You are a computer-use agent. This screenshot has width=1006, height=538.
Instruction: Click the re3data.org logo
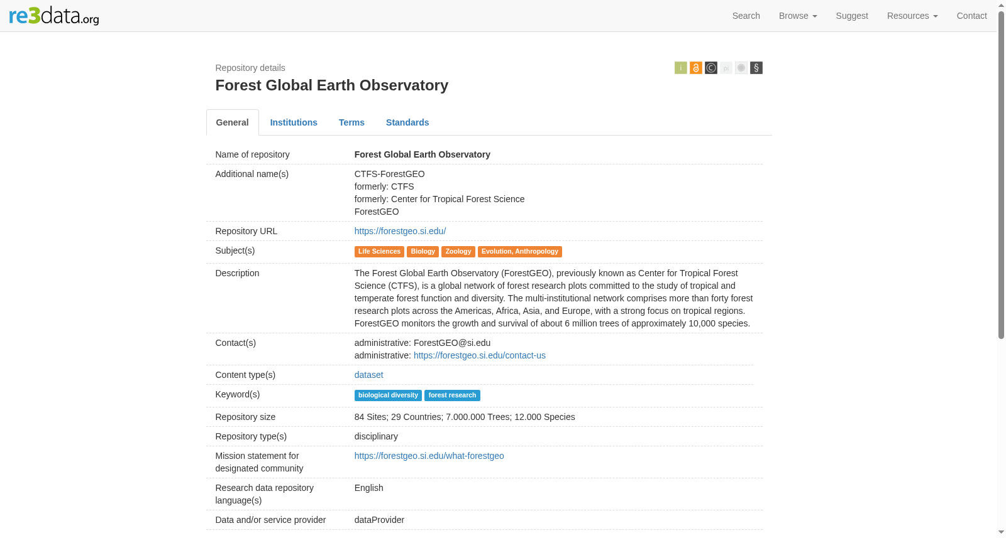54,15
